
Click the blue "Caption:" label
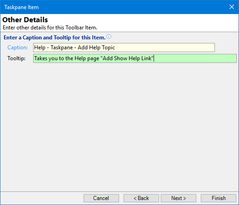point(18,48)
